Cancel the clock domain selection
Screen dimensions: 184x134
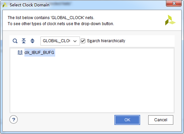tap(161, 120)
